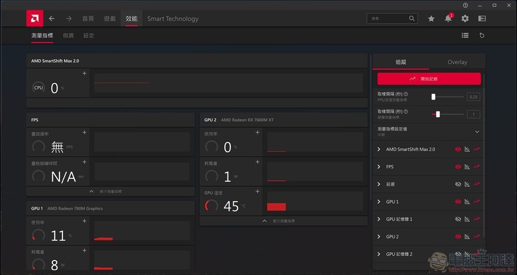517x275 pixels.
Task: Click plus icon on GPU 2 耗電量 tile
Action: point(257,162)
